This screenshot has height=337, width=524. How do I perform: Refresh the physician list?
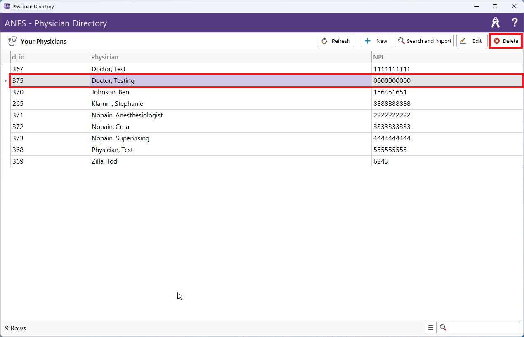click(336, 41)
